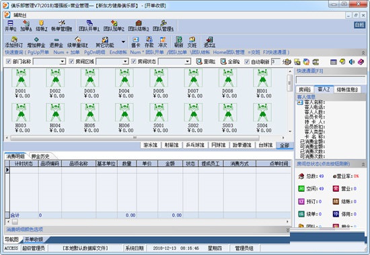
Task: Open 帐单管理 bill management
Action: [x=62, y=26]
